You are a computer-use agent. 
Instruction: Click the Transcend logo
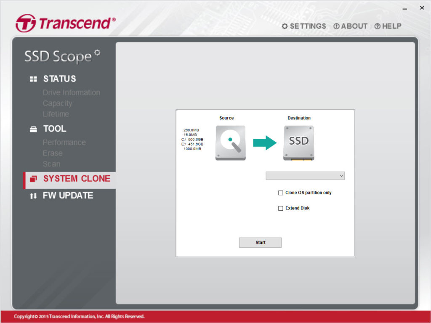pyautogui.click(x=66, y=23)
